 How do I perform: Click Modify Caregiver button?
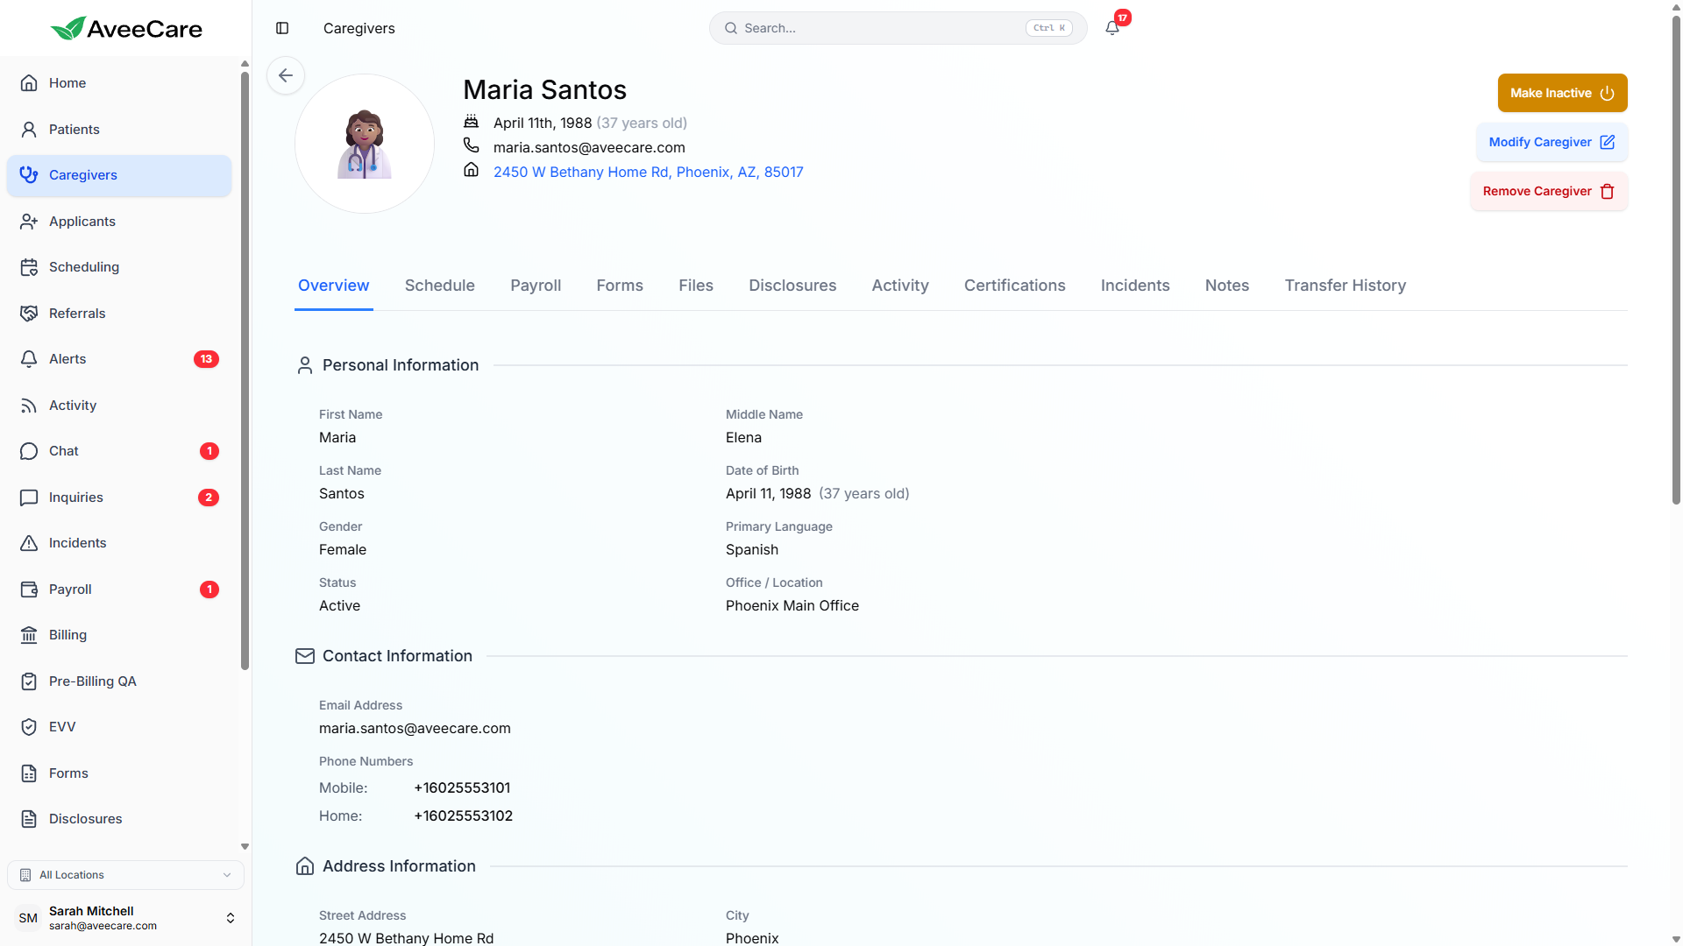pos(1552,142)
